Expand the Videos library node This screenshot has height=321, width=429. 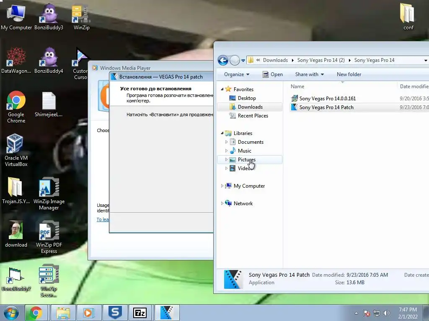click(226, 168)
